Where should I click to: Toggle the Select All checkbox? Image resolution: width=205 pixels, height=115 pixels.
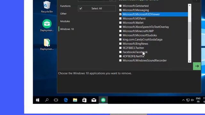(81, 9)
